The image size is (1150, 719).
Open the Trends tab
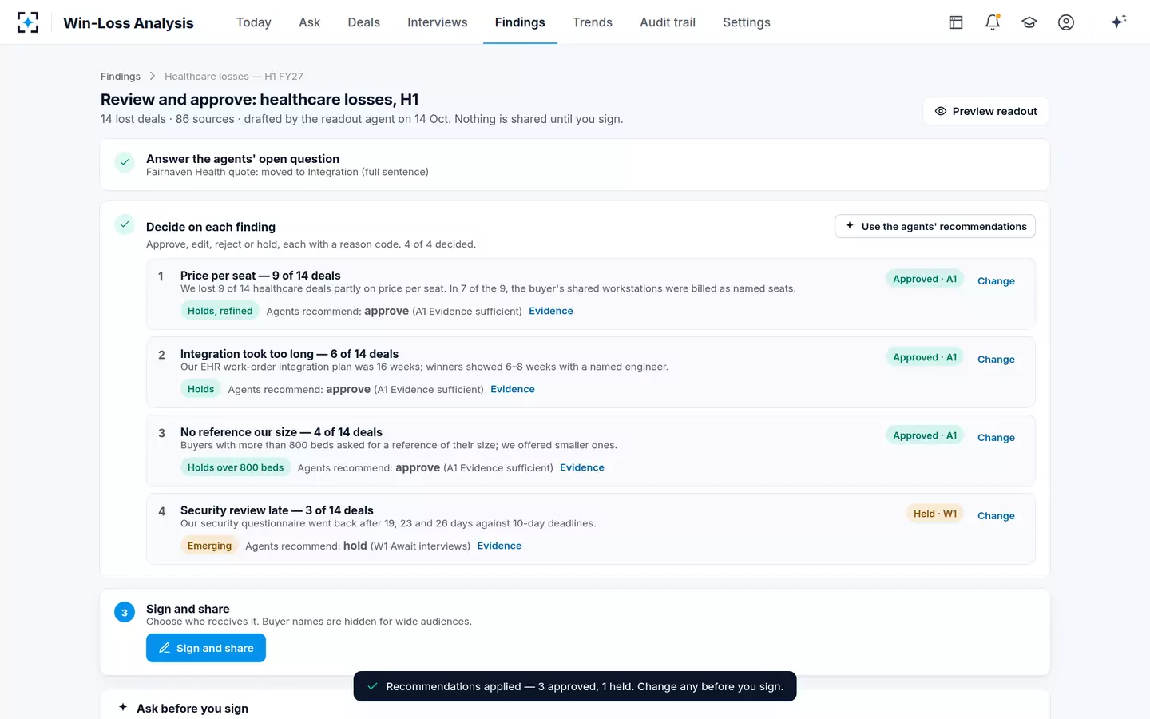pyautogui.click(x=593, y=22)
